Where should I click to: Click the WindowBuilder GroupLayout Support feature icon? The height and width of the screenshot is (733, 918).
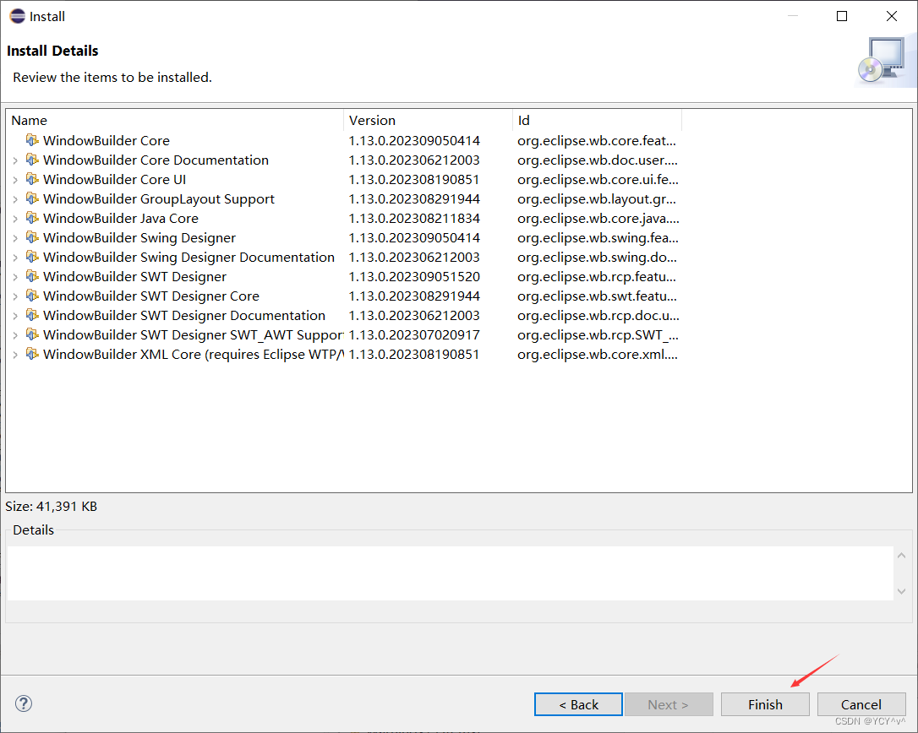click(32, 199)
